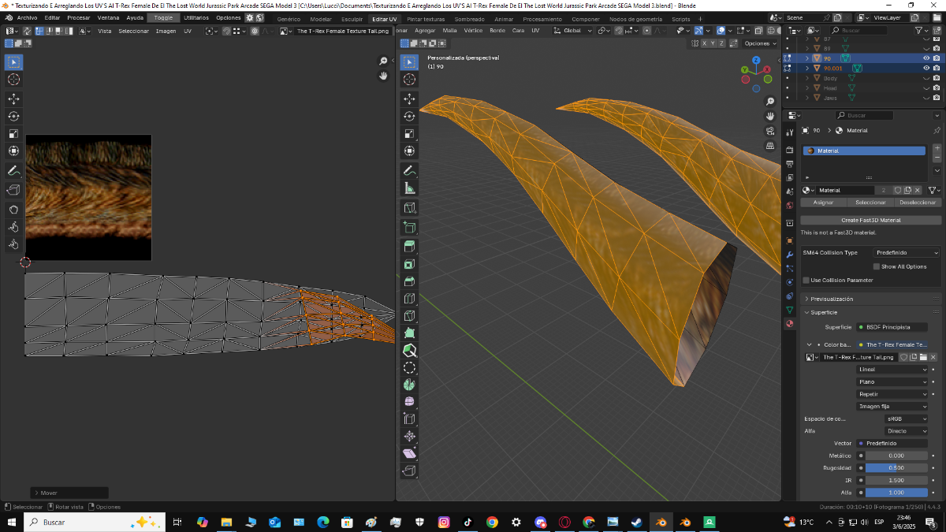
Task: Open Imagen fija source dropdown
Action: click(x=892, y=406)
